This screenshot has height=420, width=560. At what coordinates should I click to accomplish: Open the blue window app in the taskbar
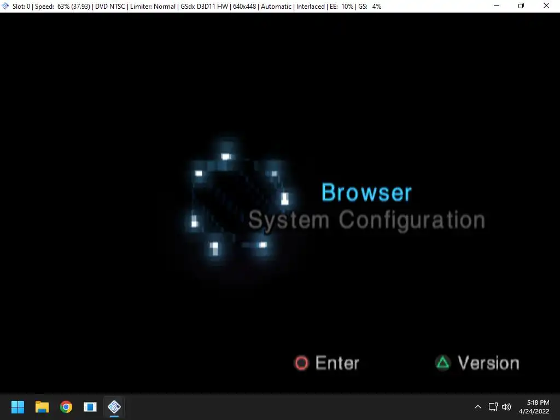tap(90, 407)
